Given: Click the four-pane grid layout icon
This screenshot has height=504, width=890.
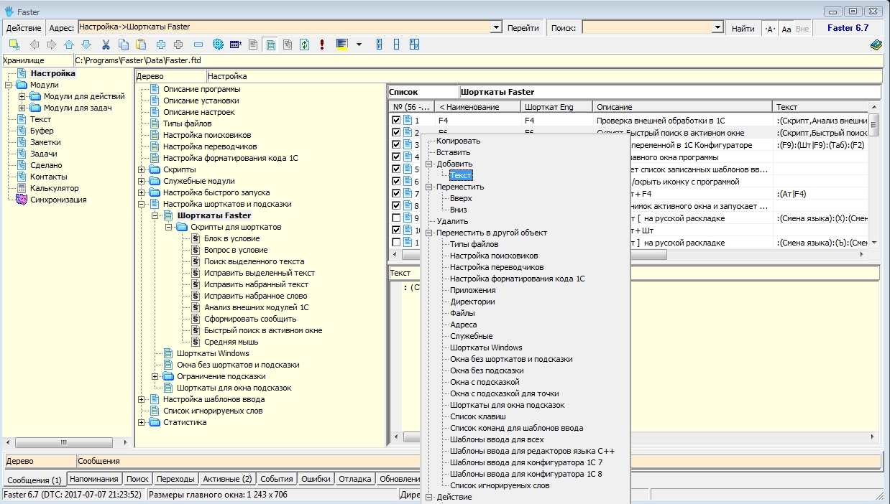Looking at the screenshot, I should (x=414, y=45).
